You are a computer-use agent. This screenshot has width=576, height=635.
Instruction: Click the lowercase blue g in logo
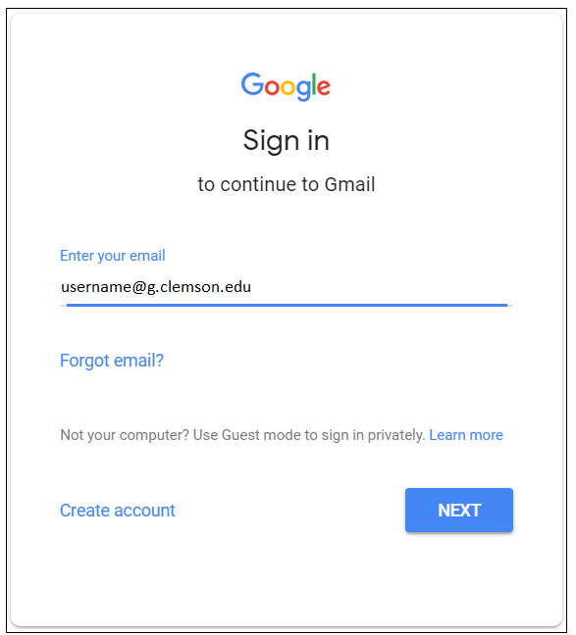[303, 91]
